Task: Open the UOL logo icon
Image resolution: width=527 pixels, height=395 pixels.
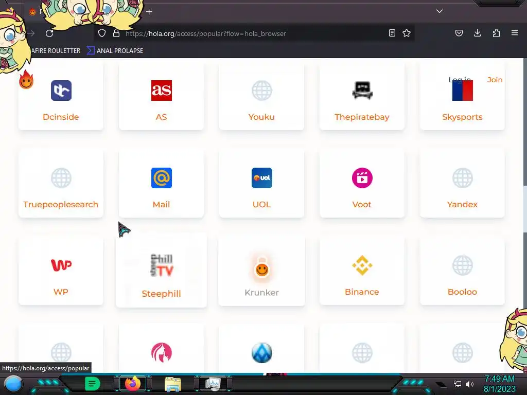Action: [x=262, y=177]
